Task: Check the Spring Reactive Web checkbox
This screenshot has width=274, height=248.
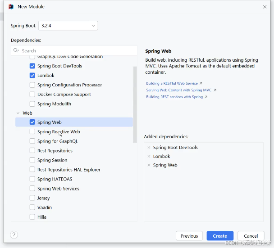Action: [x=32, y=131]
